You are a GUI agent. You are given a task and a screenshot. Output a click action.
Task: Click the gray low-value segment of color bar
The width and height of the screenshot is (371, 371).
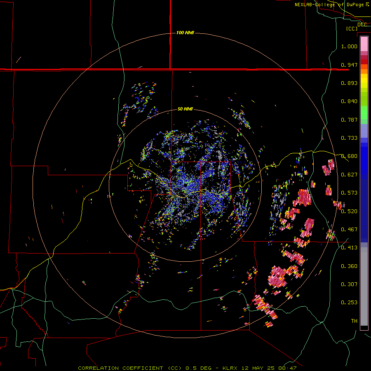click(364, 286)
